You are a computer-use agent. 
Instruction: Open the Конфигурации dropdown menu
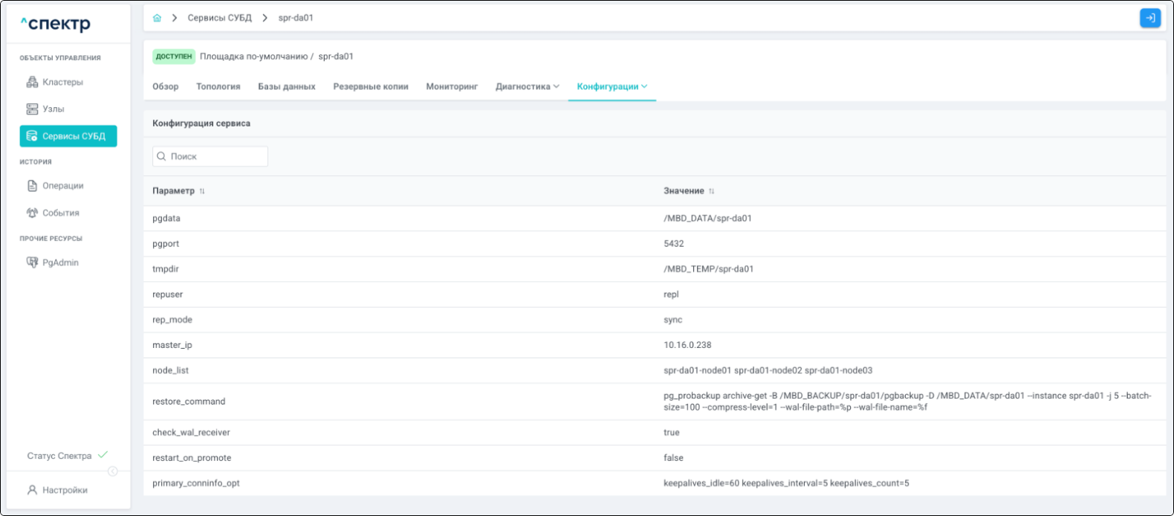pos(612,86)
